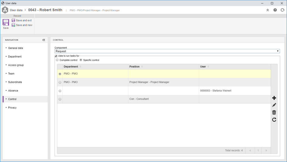The width and height of the screenshot is (287, 162).
Task: Maximize the User data window
Action: (272, 3)
